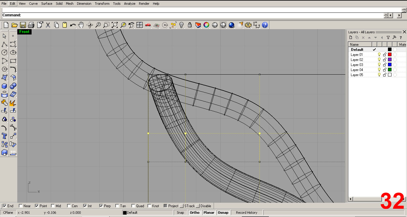
Task: Select the Pan hand tool
Action: 81,25
